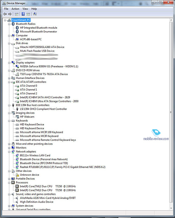Screen dimensions: 175x218
Task: Select Intel ICH8M Ultra ATA Storage Controllers
Action: pos(49,101)
